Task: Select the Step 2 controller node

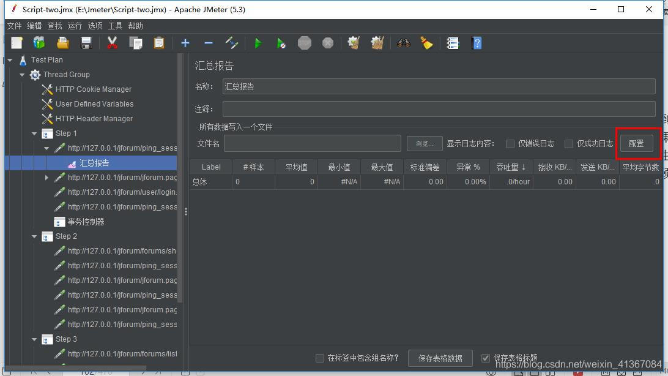Action: point(60,236)
